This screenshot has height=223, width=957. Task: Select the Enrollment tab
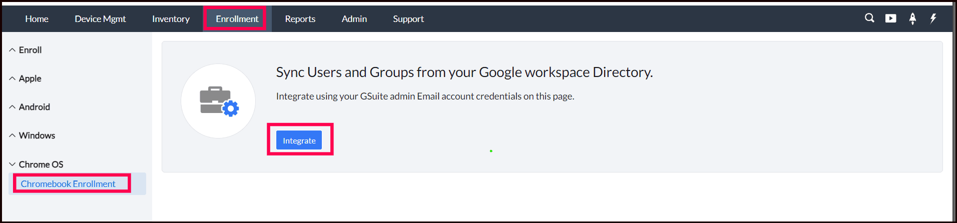point(237,19)
